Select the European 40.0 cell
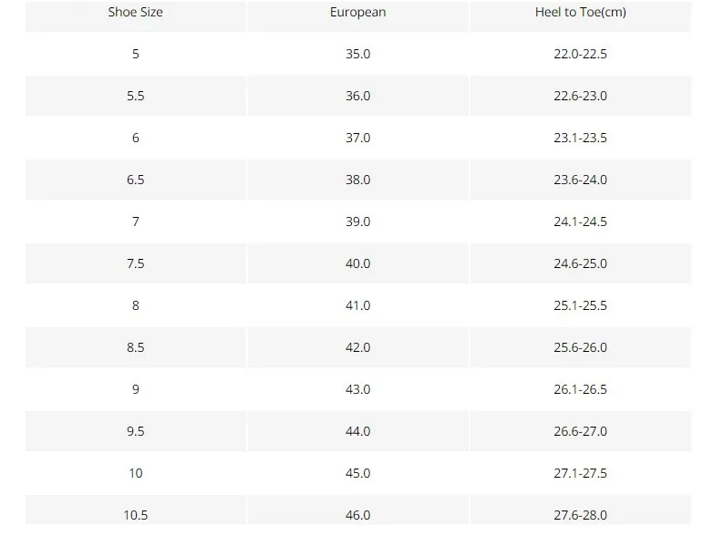Screen dimensions: 713x536 (x=357, y=263)
